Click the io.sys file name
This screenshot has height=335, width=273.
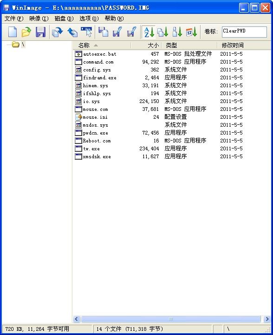[x=91, y=102]
